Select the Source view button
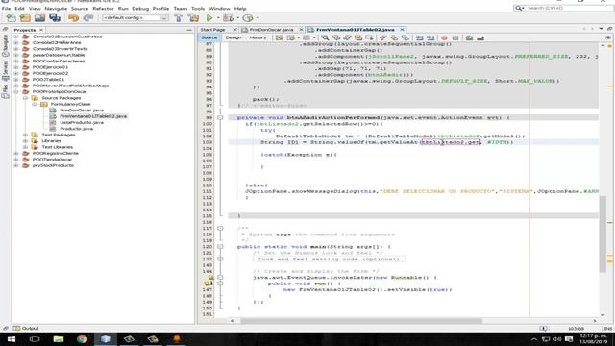The height and width of the screenshot is (346, 615). pos(209,37)
